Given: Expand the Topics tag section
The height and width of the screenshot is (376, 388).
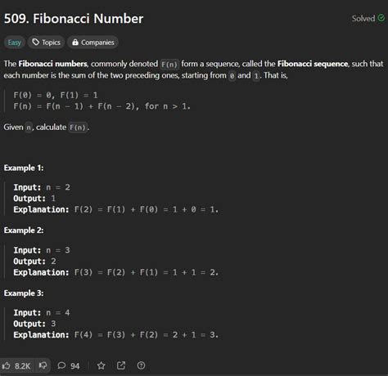Looking at the screenshot, I should (x=46, y=43).
